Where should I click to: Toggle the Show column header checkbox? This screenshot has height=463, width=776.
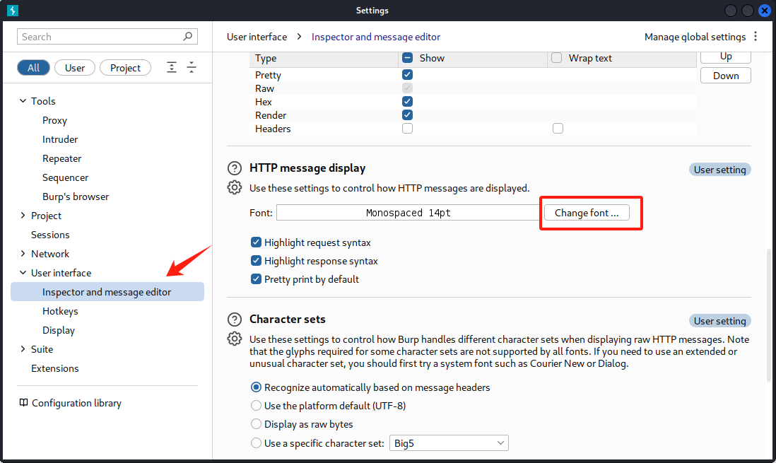(x=407, y=58)
